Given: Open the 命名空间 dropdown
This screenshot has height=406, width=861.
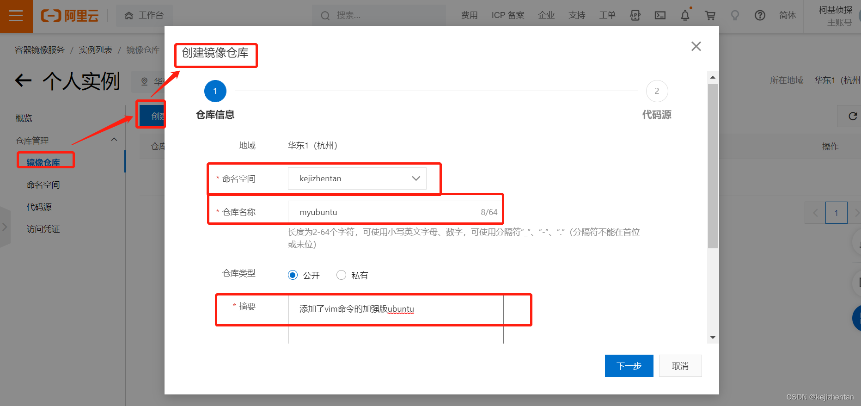Looking at the screenshot, I should pyautogui.click(x=357, y=178).
